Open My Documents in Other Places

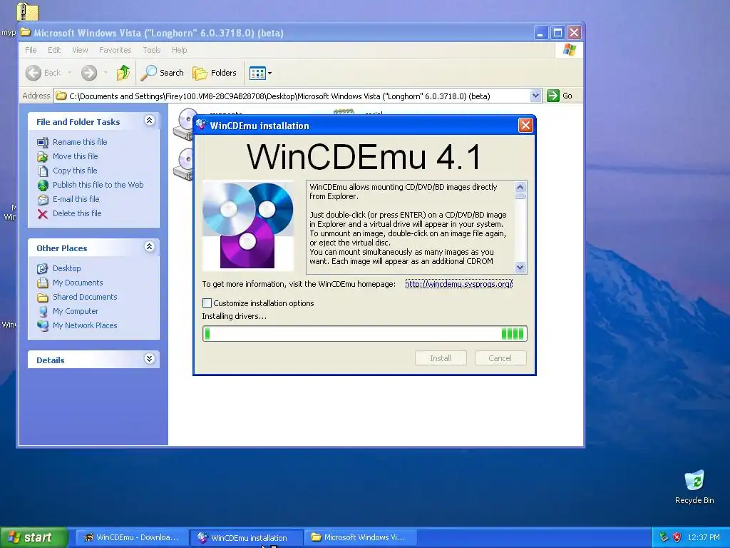point(78,283)
